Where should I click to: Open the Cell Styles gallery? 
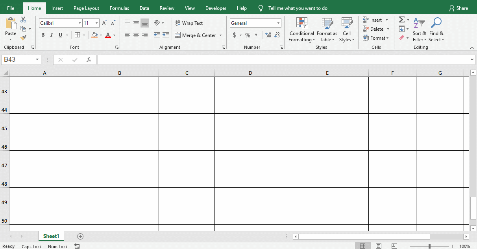347,30
